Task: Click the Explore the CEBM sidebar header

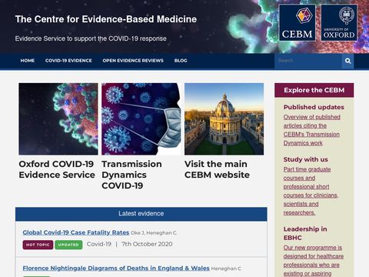Action: click(x=314, y=90)
